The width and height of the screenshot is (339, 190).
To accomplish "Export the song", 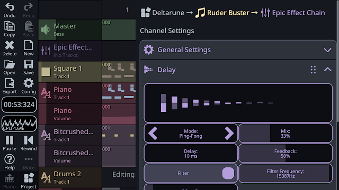I will click(x=10, y=86).
